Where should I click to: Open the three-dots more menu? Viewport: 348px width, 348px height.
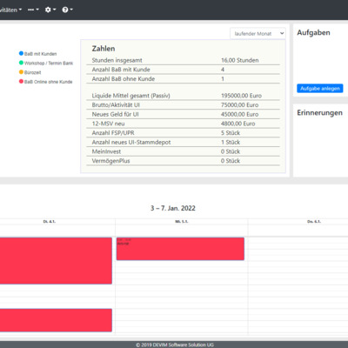tap(33, 10)
